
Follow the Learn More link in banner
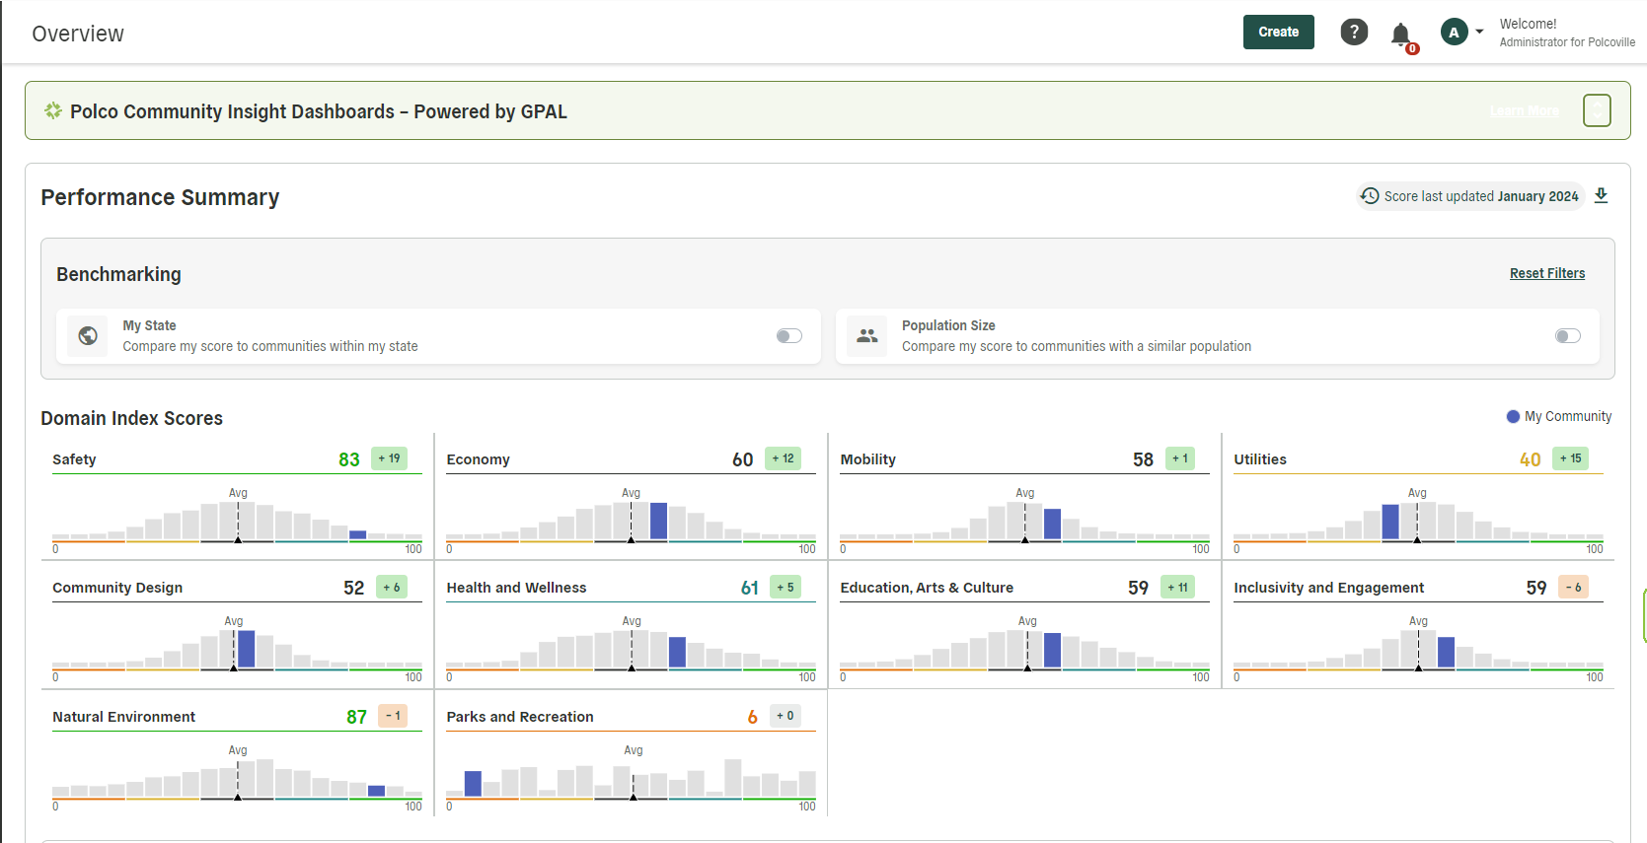(1524, 111)
